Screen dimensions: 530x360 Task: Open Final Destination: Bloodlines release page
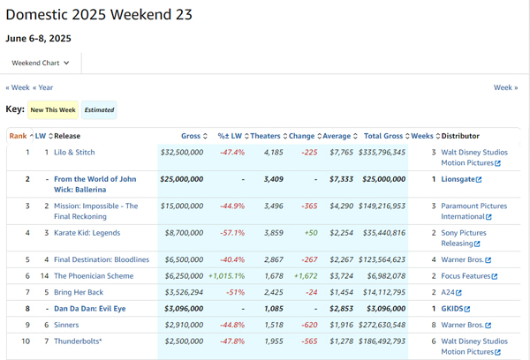point(102,259)
